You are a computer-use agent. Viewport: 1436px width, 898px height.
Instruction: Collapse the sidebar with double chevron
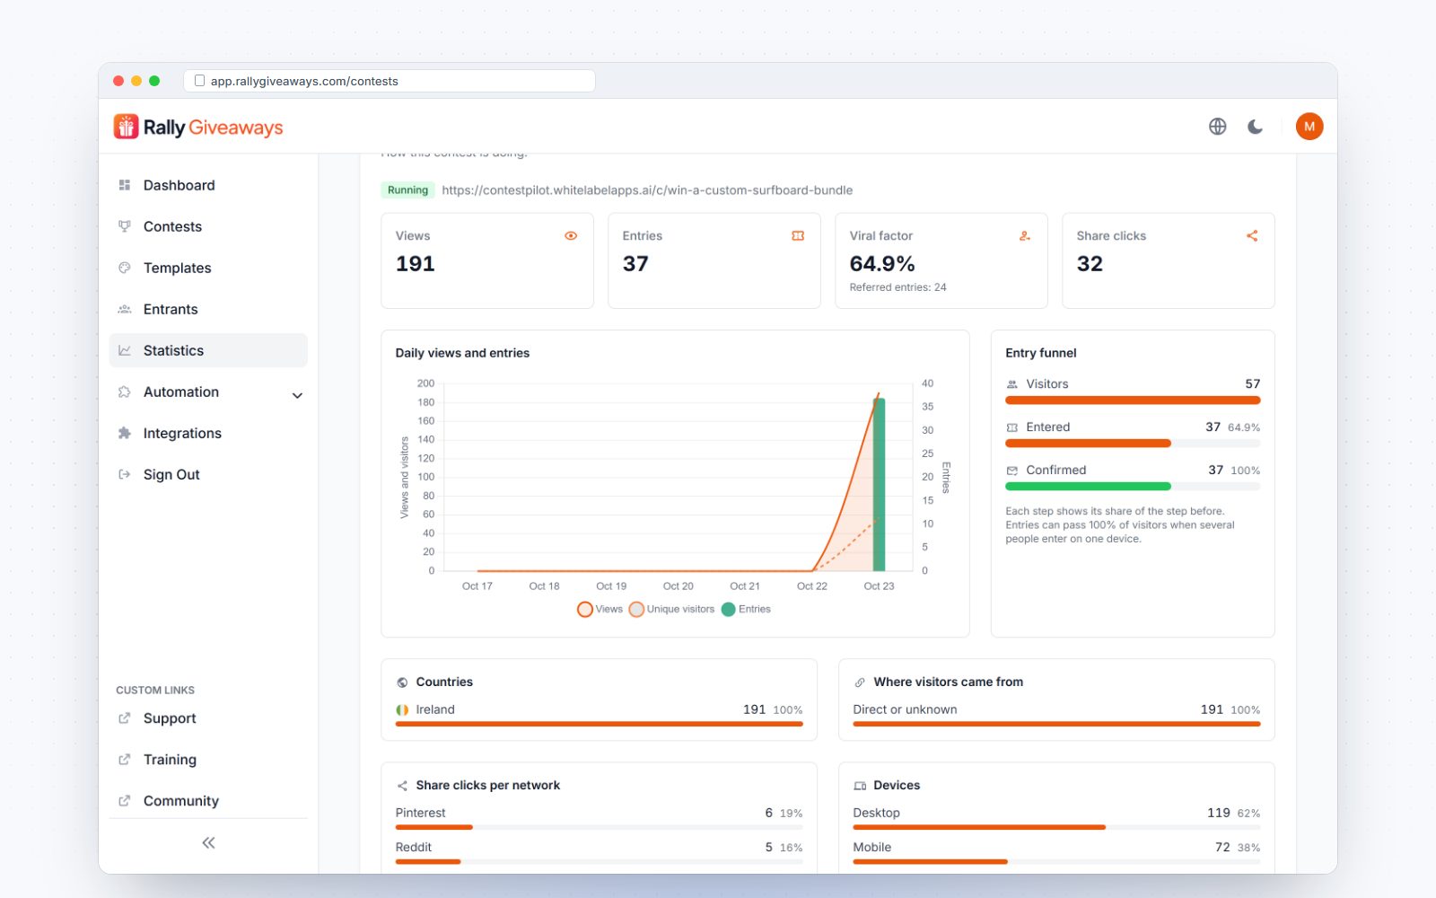(x=208, y=842)
